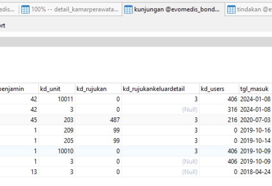The image size is (272, 186).
Task: Click the kd_unit cell with value 10010
Action: 57,151
